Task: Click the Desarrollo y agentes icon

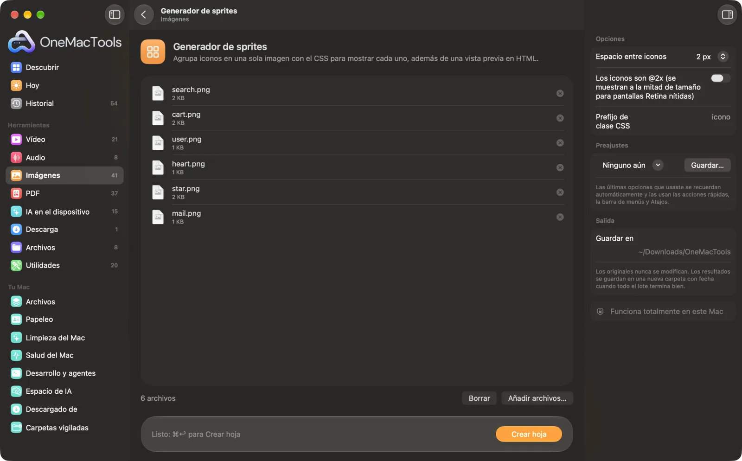Action: pos(16,373)
